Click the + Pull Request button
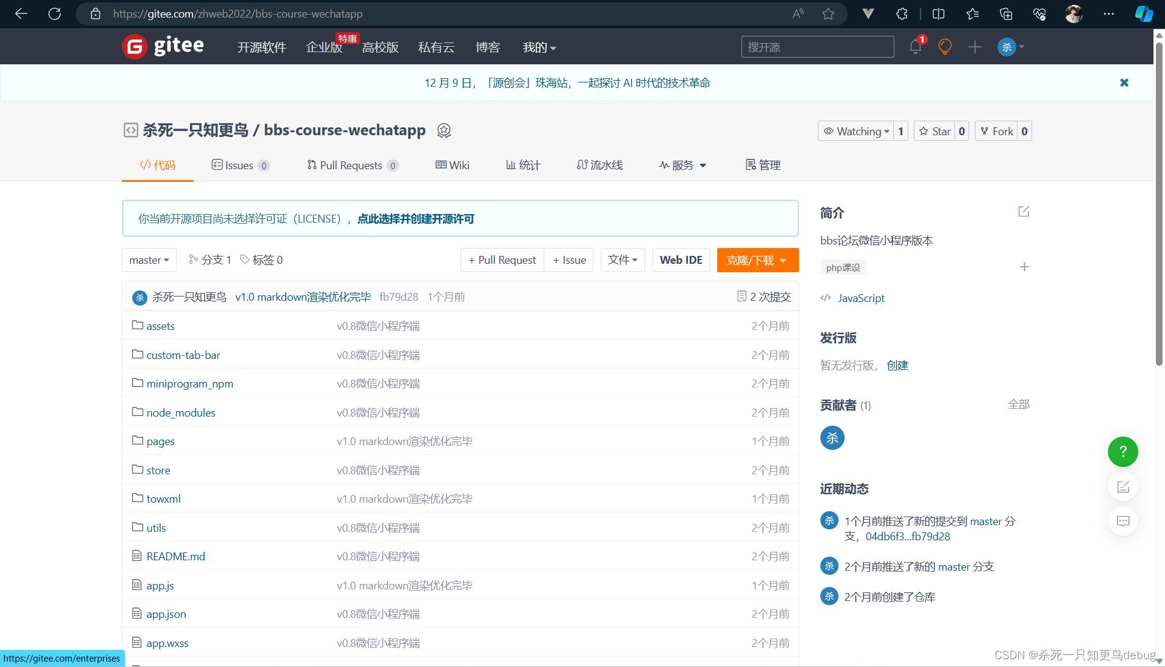This screenshot has height=667, width=1165. click(x=502, y=260)
